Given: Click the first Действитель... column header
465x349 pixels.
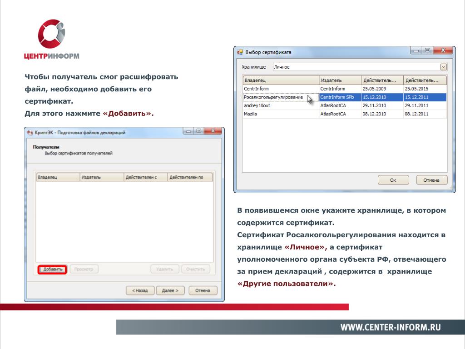Looking at the screenshot, I should click(382, 80).
